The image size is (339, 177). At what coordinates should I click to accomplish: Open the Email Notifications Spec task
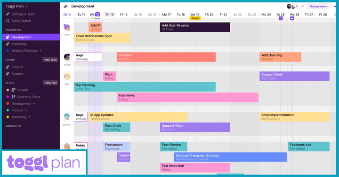point(102,38)
